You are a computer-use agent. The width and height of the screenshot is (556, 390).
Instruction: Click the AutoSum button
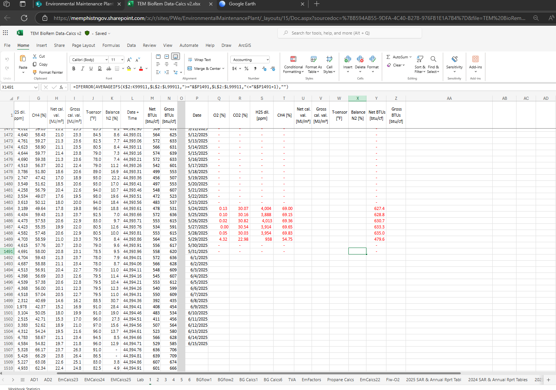(x=399, y=57)
